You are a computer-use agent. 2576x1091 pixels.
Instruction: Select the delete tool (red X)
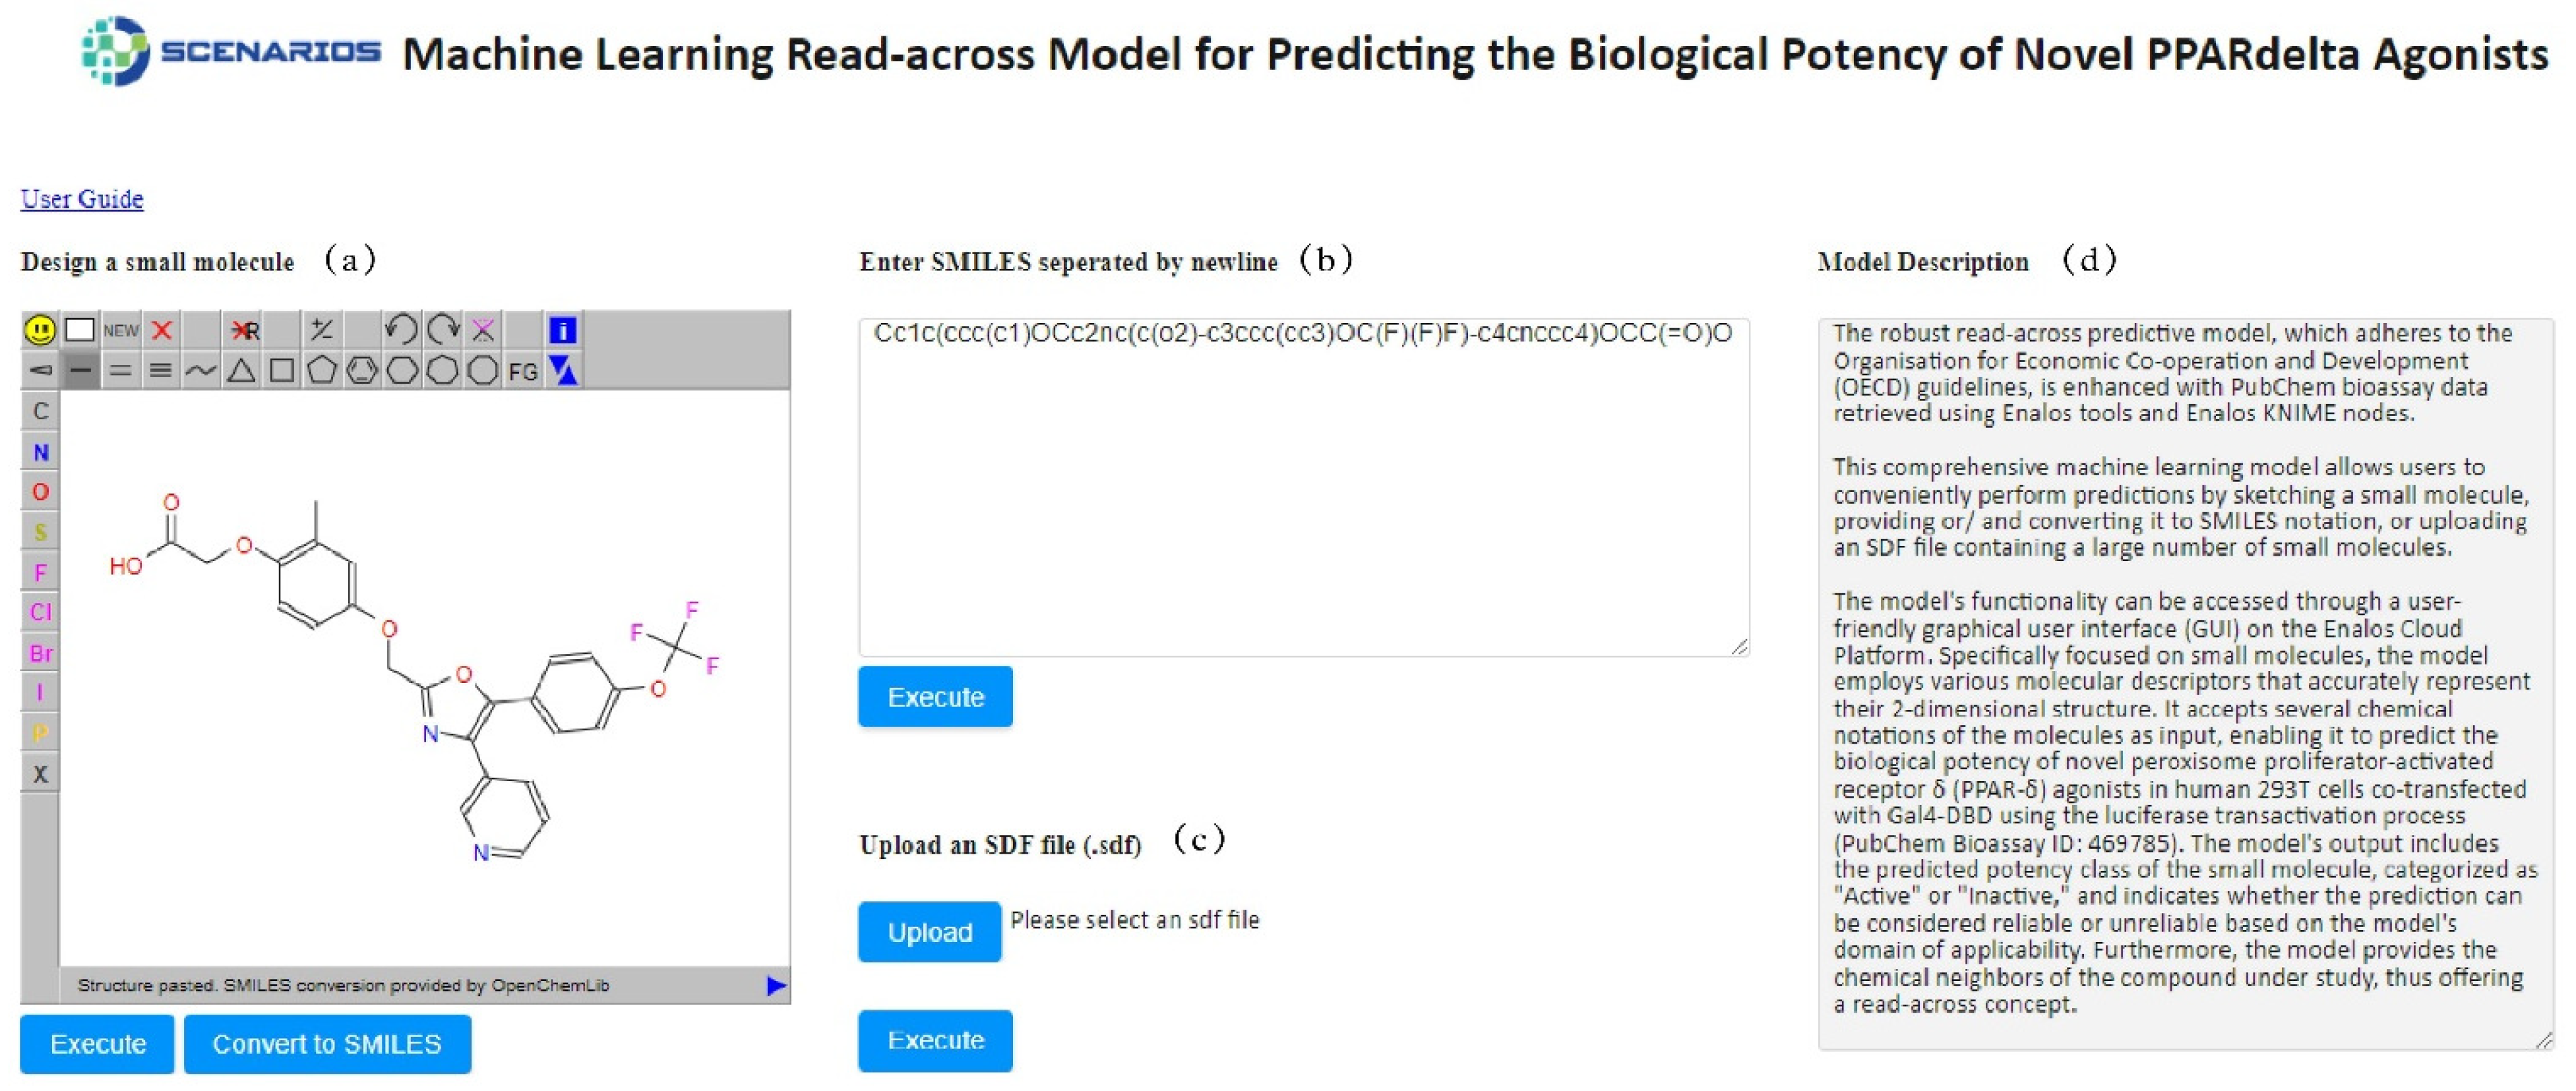(162, 330)
